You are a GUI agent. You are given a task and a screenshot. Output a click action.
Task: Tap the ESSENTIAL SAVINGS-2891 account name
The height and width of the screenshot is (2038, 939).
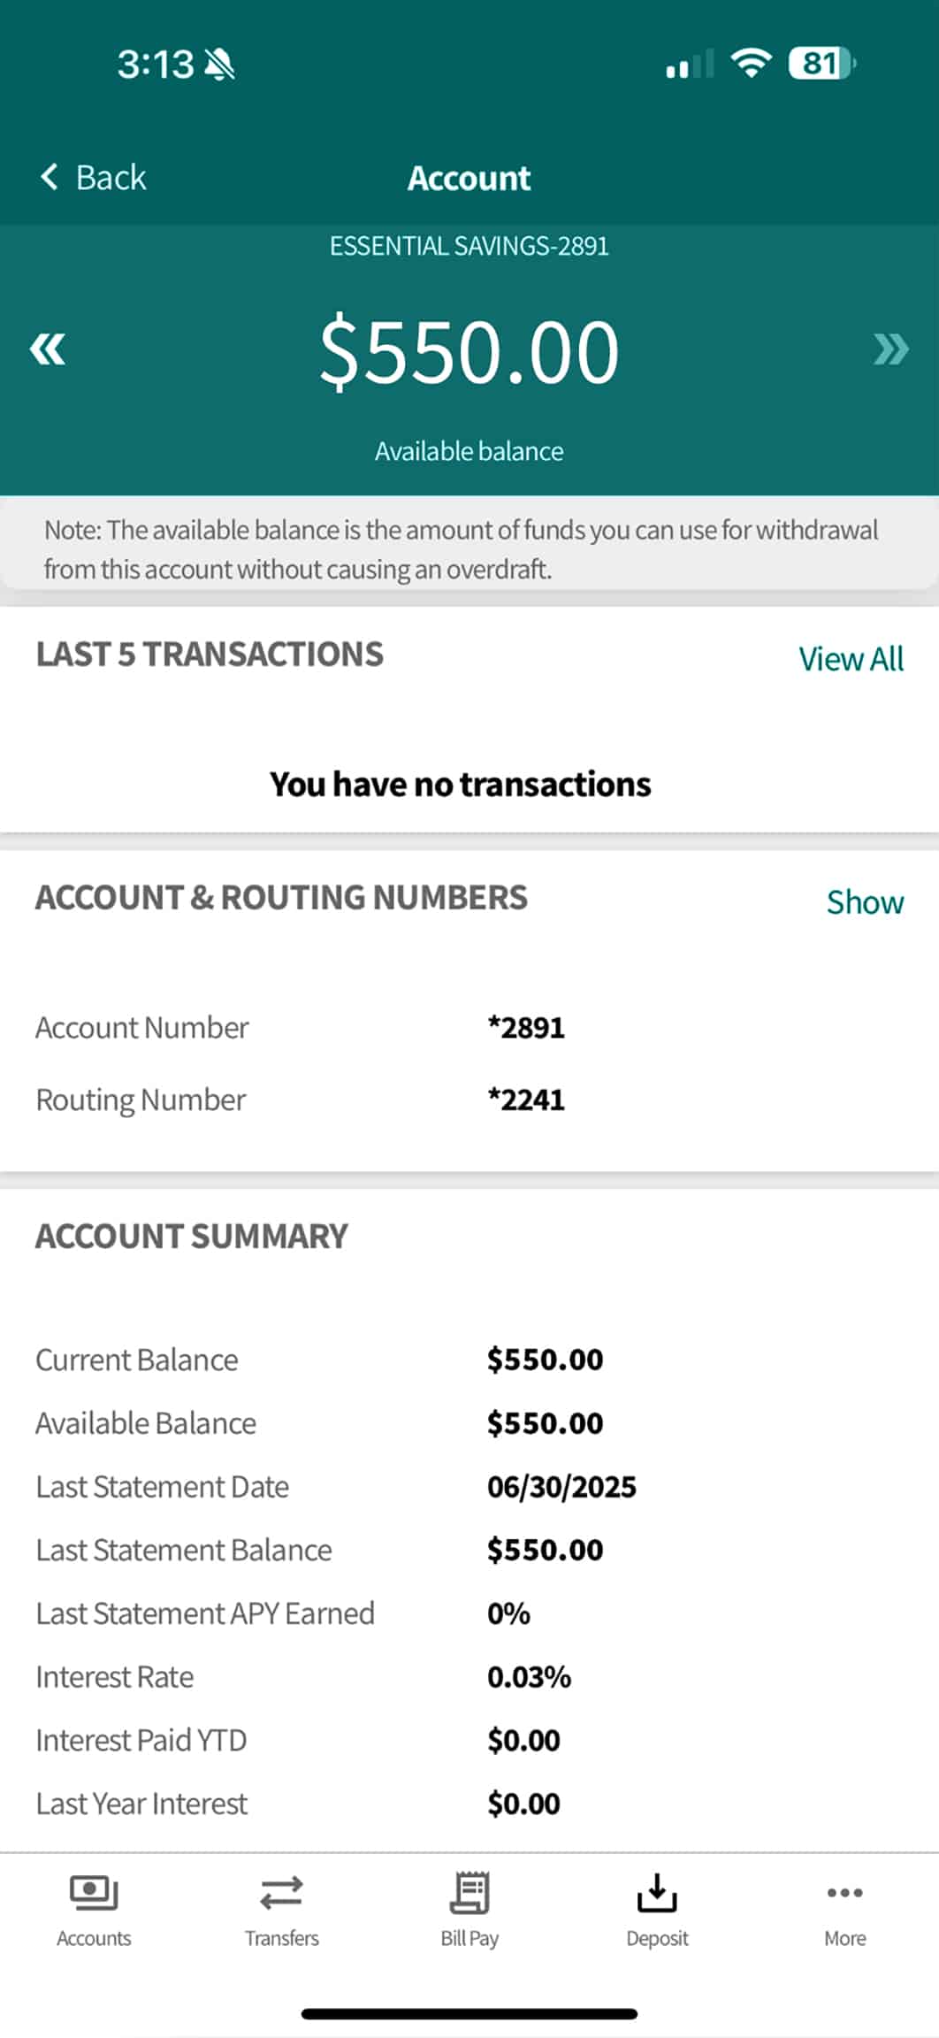(469, 246)
